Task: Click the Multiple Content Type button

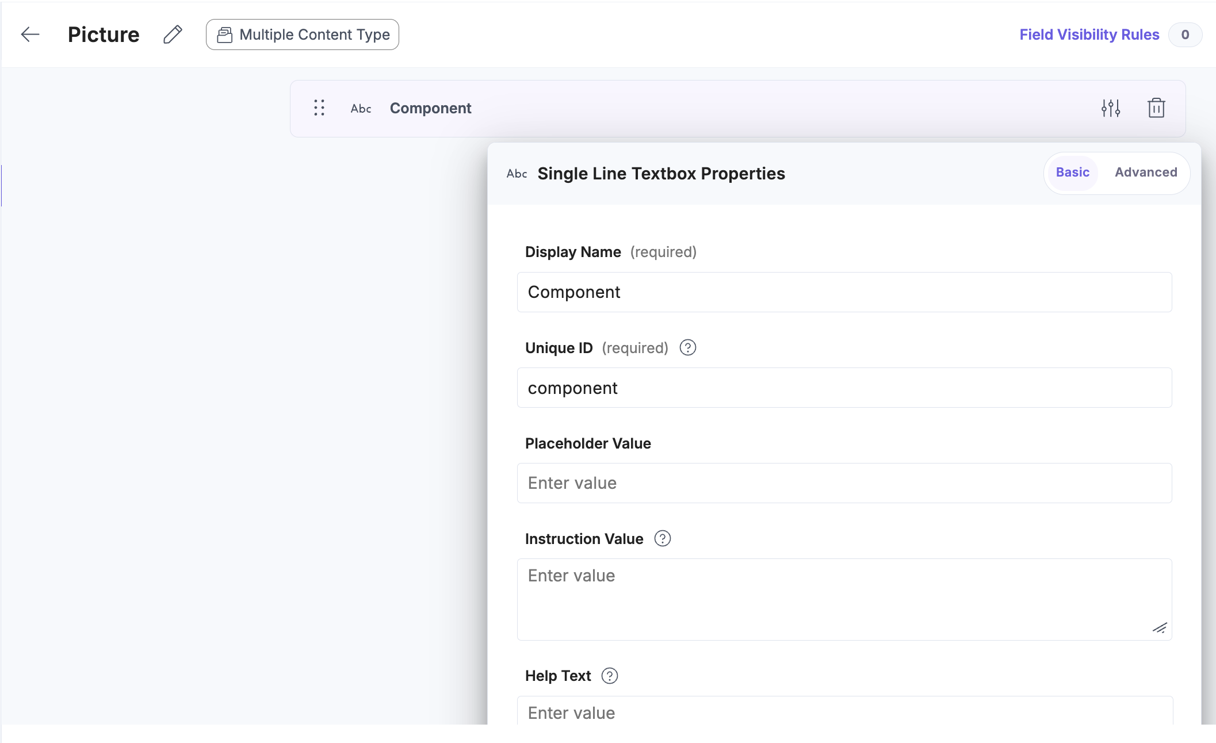Action: 303,35
